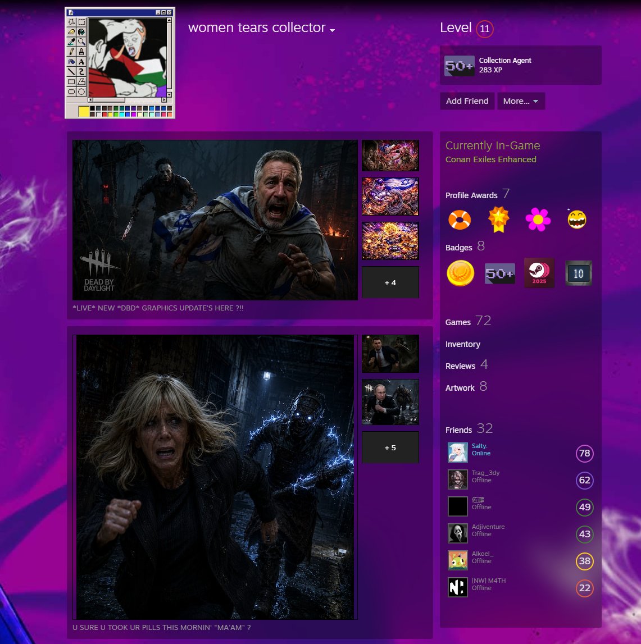The image size is (641, 644).
Task: Click the number 10 badge icon
Action: 579,273
